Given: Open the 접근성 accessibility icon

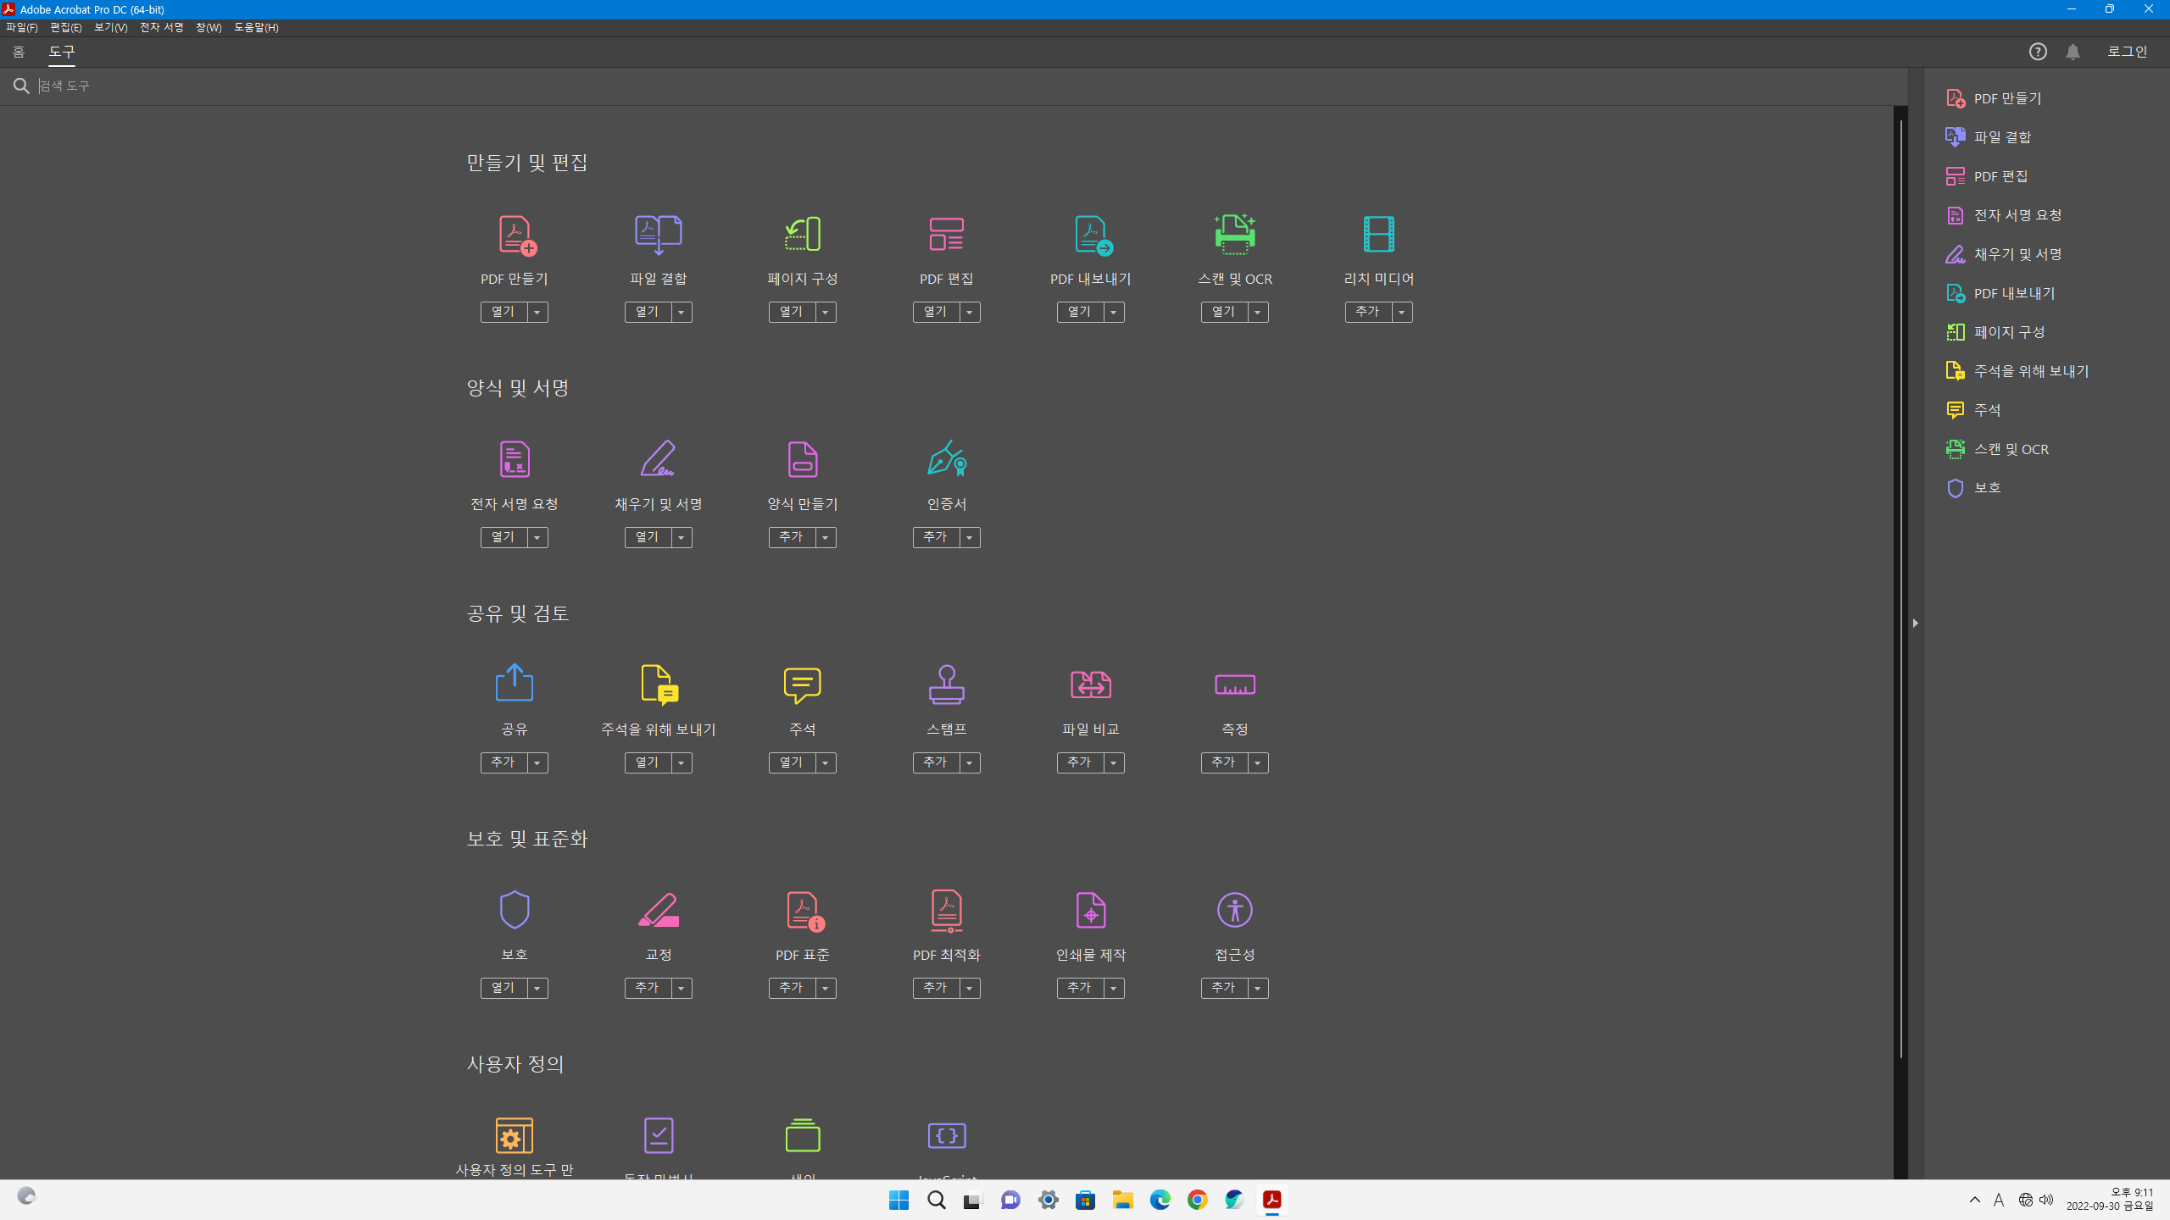Looking at the screenshot, I should tap(1234, 910).
